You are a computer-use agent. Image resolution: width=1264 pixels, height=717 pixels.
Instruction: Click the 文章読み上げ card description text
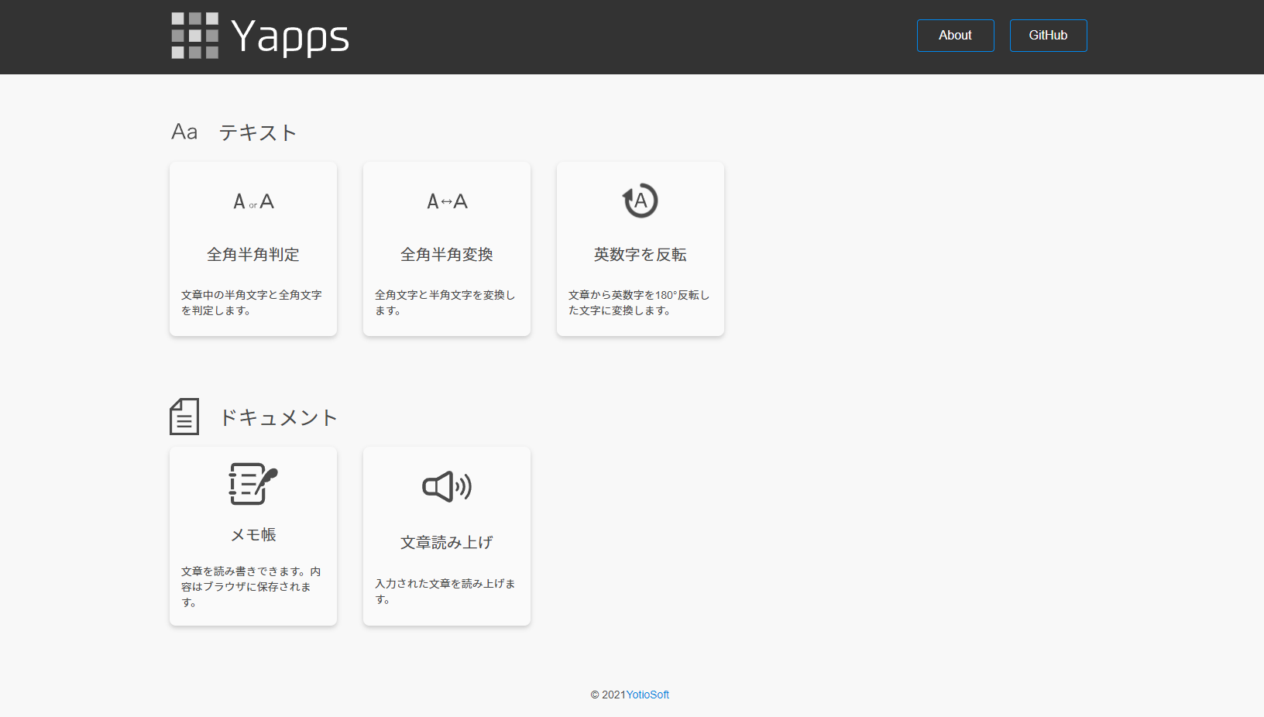(x=445, y=592)
